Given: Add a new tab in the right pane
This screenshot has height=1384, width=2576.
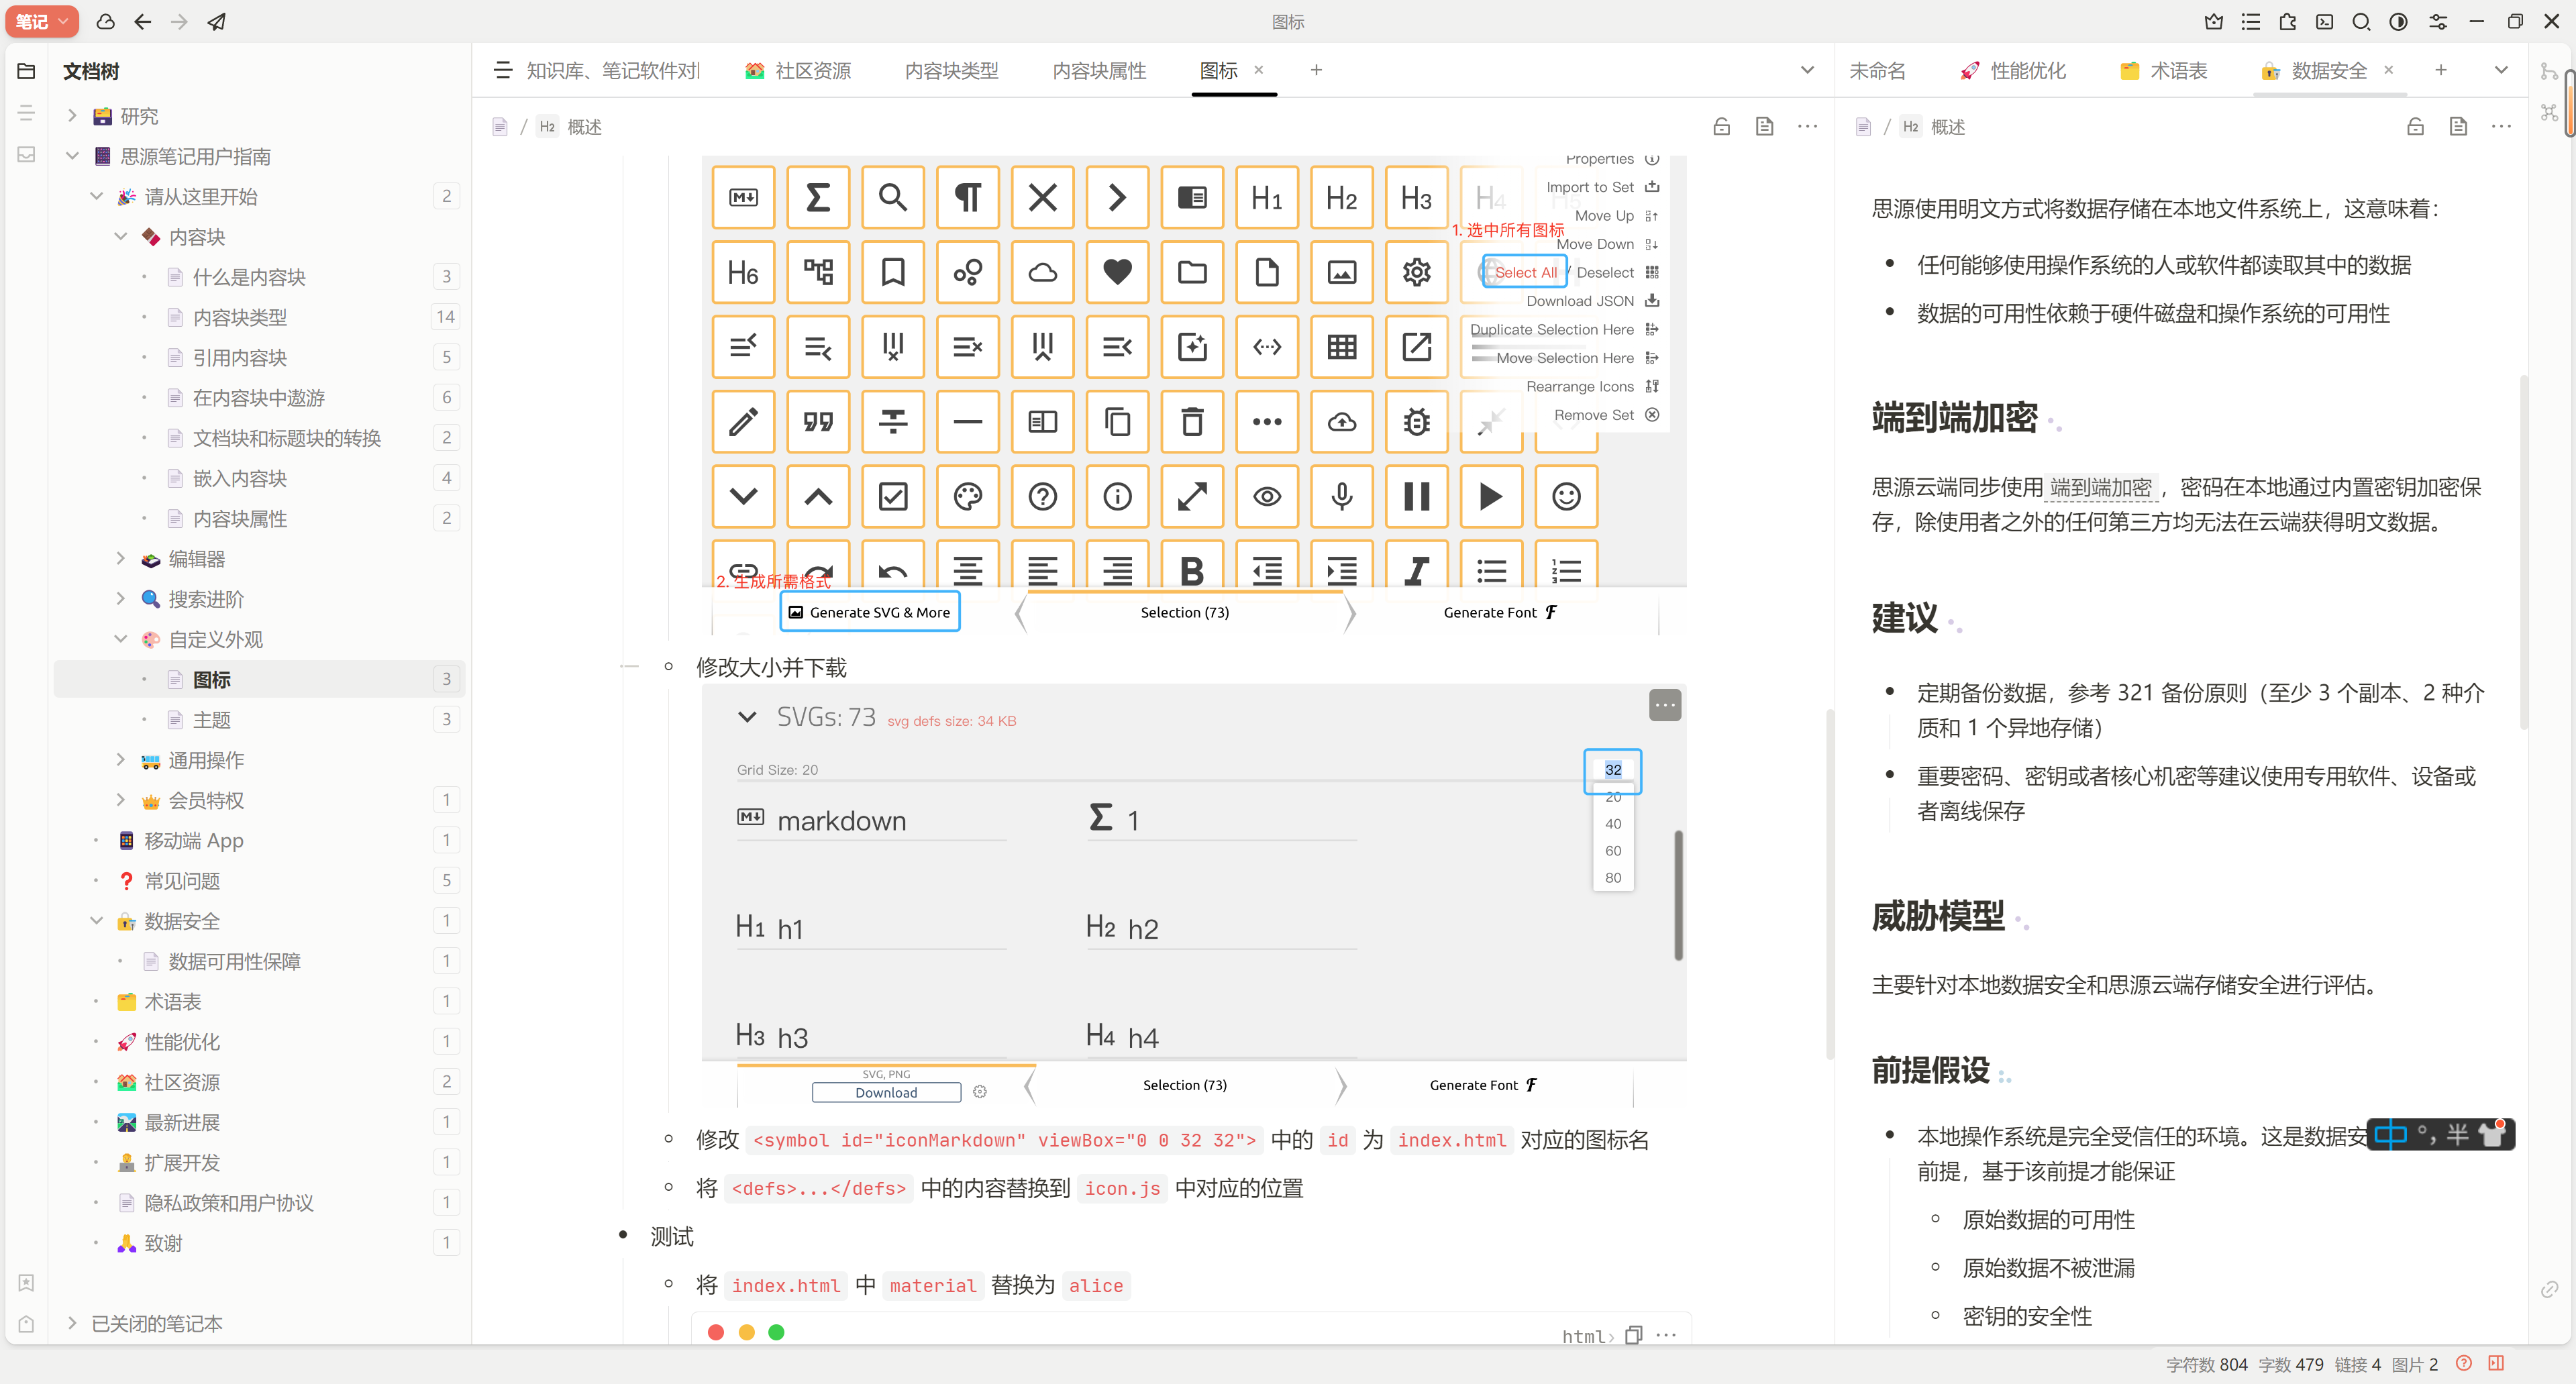Looking at the screenshot, I should [x=2441, y=70].
